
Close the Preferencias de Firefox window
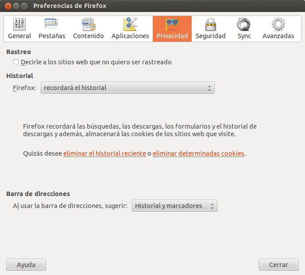[6, 6]
